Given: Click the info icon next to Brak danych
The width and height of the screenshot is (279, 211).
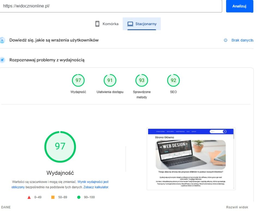Looking at the screenshot, I should 225,40.
